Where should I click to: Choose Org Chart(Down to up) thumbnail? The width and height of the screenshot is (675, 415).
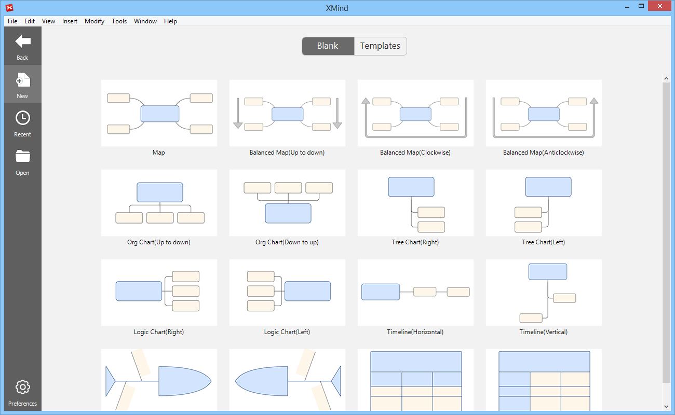[287, 203]
